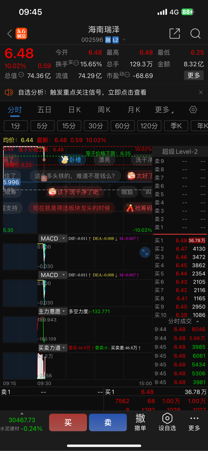Tap the 东方财富 logo icon
The height and width of the screenshot is (451, 208).
click(x=21, y=33)
